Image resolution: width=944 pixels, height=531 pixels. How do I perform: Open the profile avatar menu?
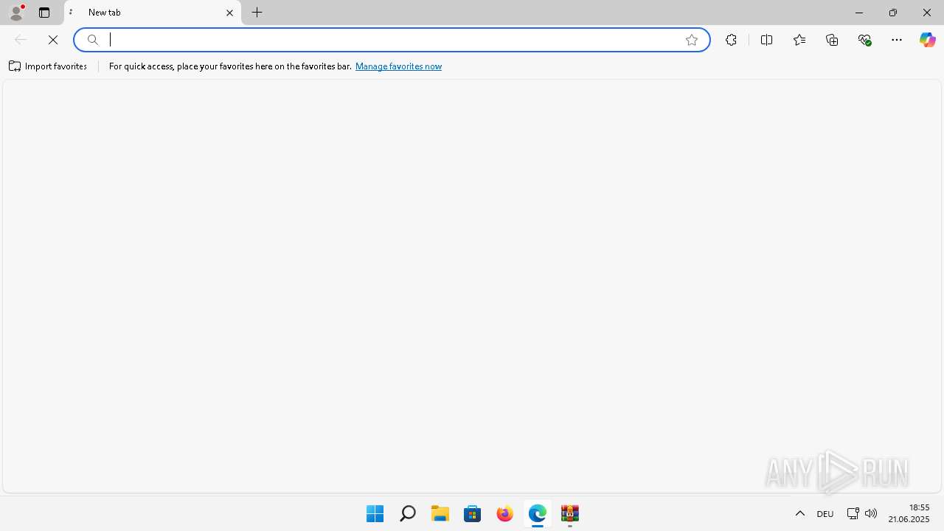tap(16, 13)
